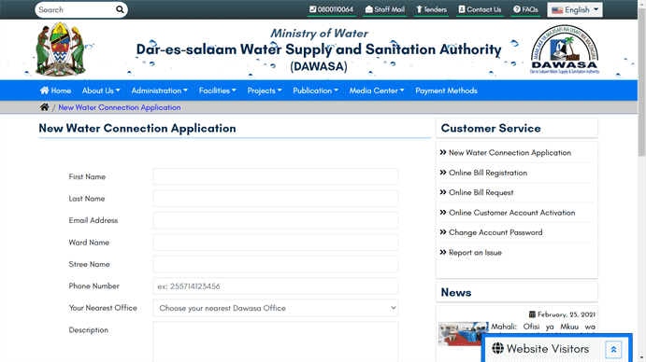Expand the Website Visitors panel arrow button

613,349
